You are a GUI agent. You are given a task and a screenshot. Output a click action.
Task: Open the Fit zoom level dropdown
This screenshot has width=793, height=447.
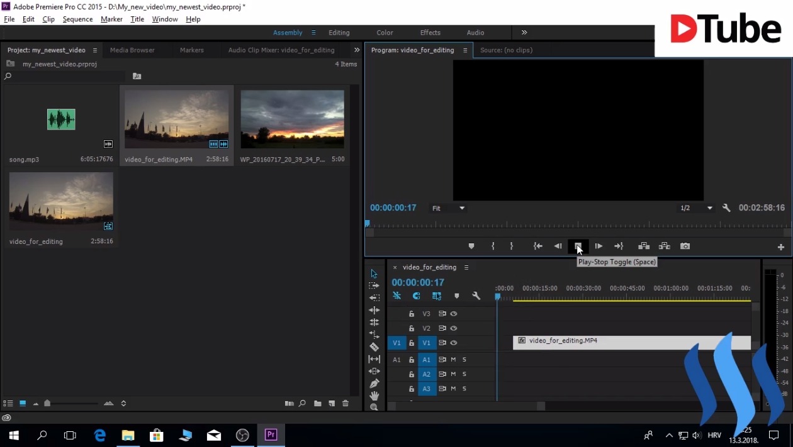[448, 208]
